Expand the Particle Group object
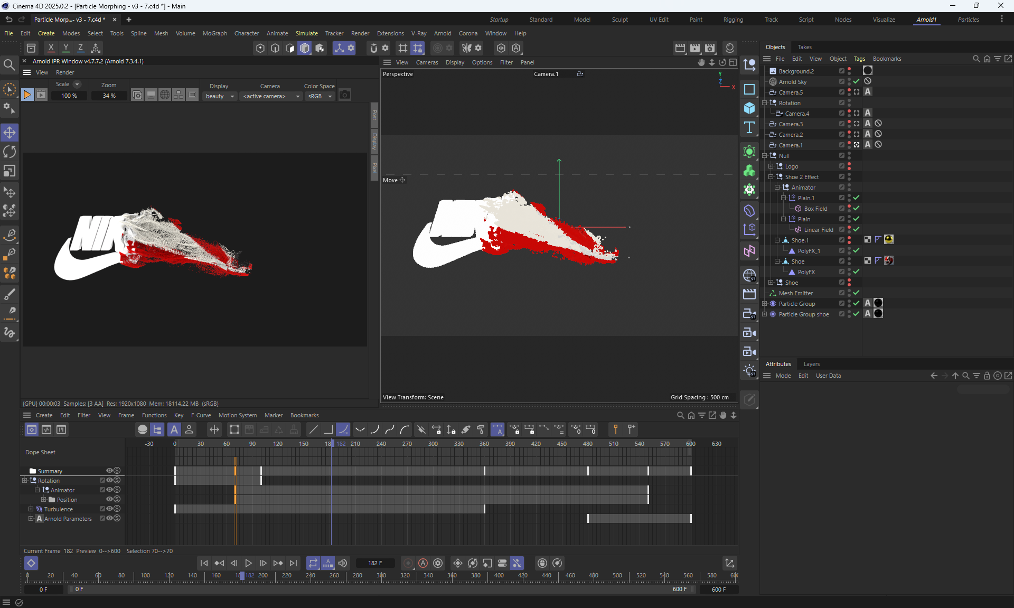 [x=764, y=304]
